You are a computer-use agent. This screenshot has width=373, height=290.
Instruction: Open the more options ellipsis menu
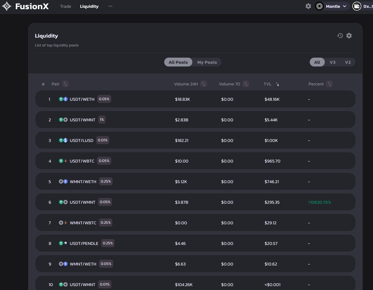[110, 6]
